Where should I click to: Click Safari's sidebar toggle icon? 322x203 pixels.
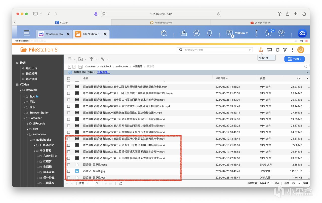tap(35, 14)
